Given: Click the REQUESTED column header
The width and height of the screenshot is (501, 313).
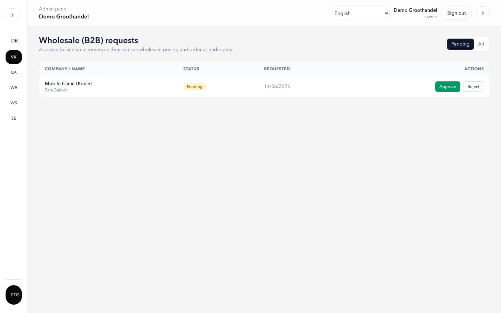Looking at the screenshot, I should [x=277, y=69].
